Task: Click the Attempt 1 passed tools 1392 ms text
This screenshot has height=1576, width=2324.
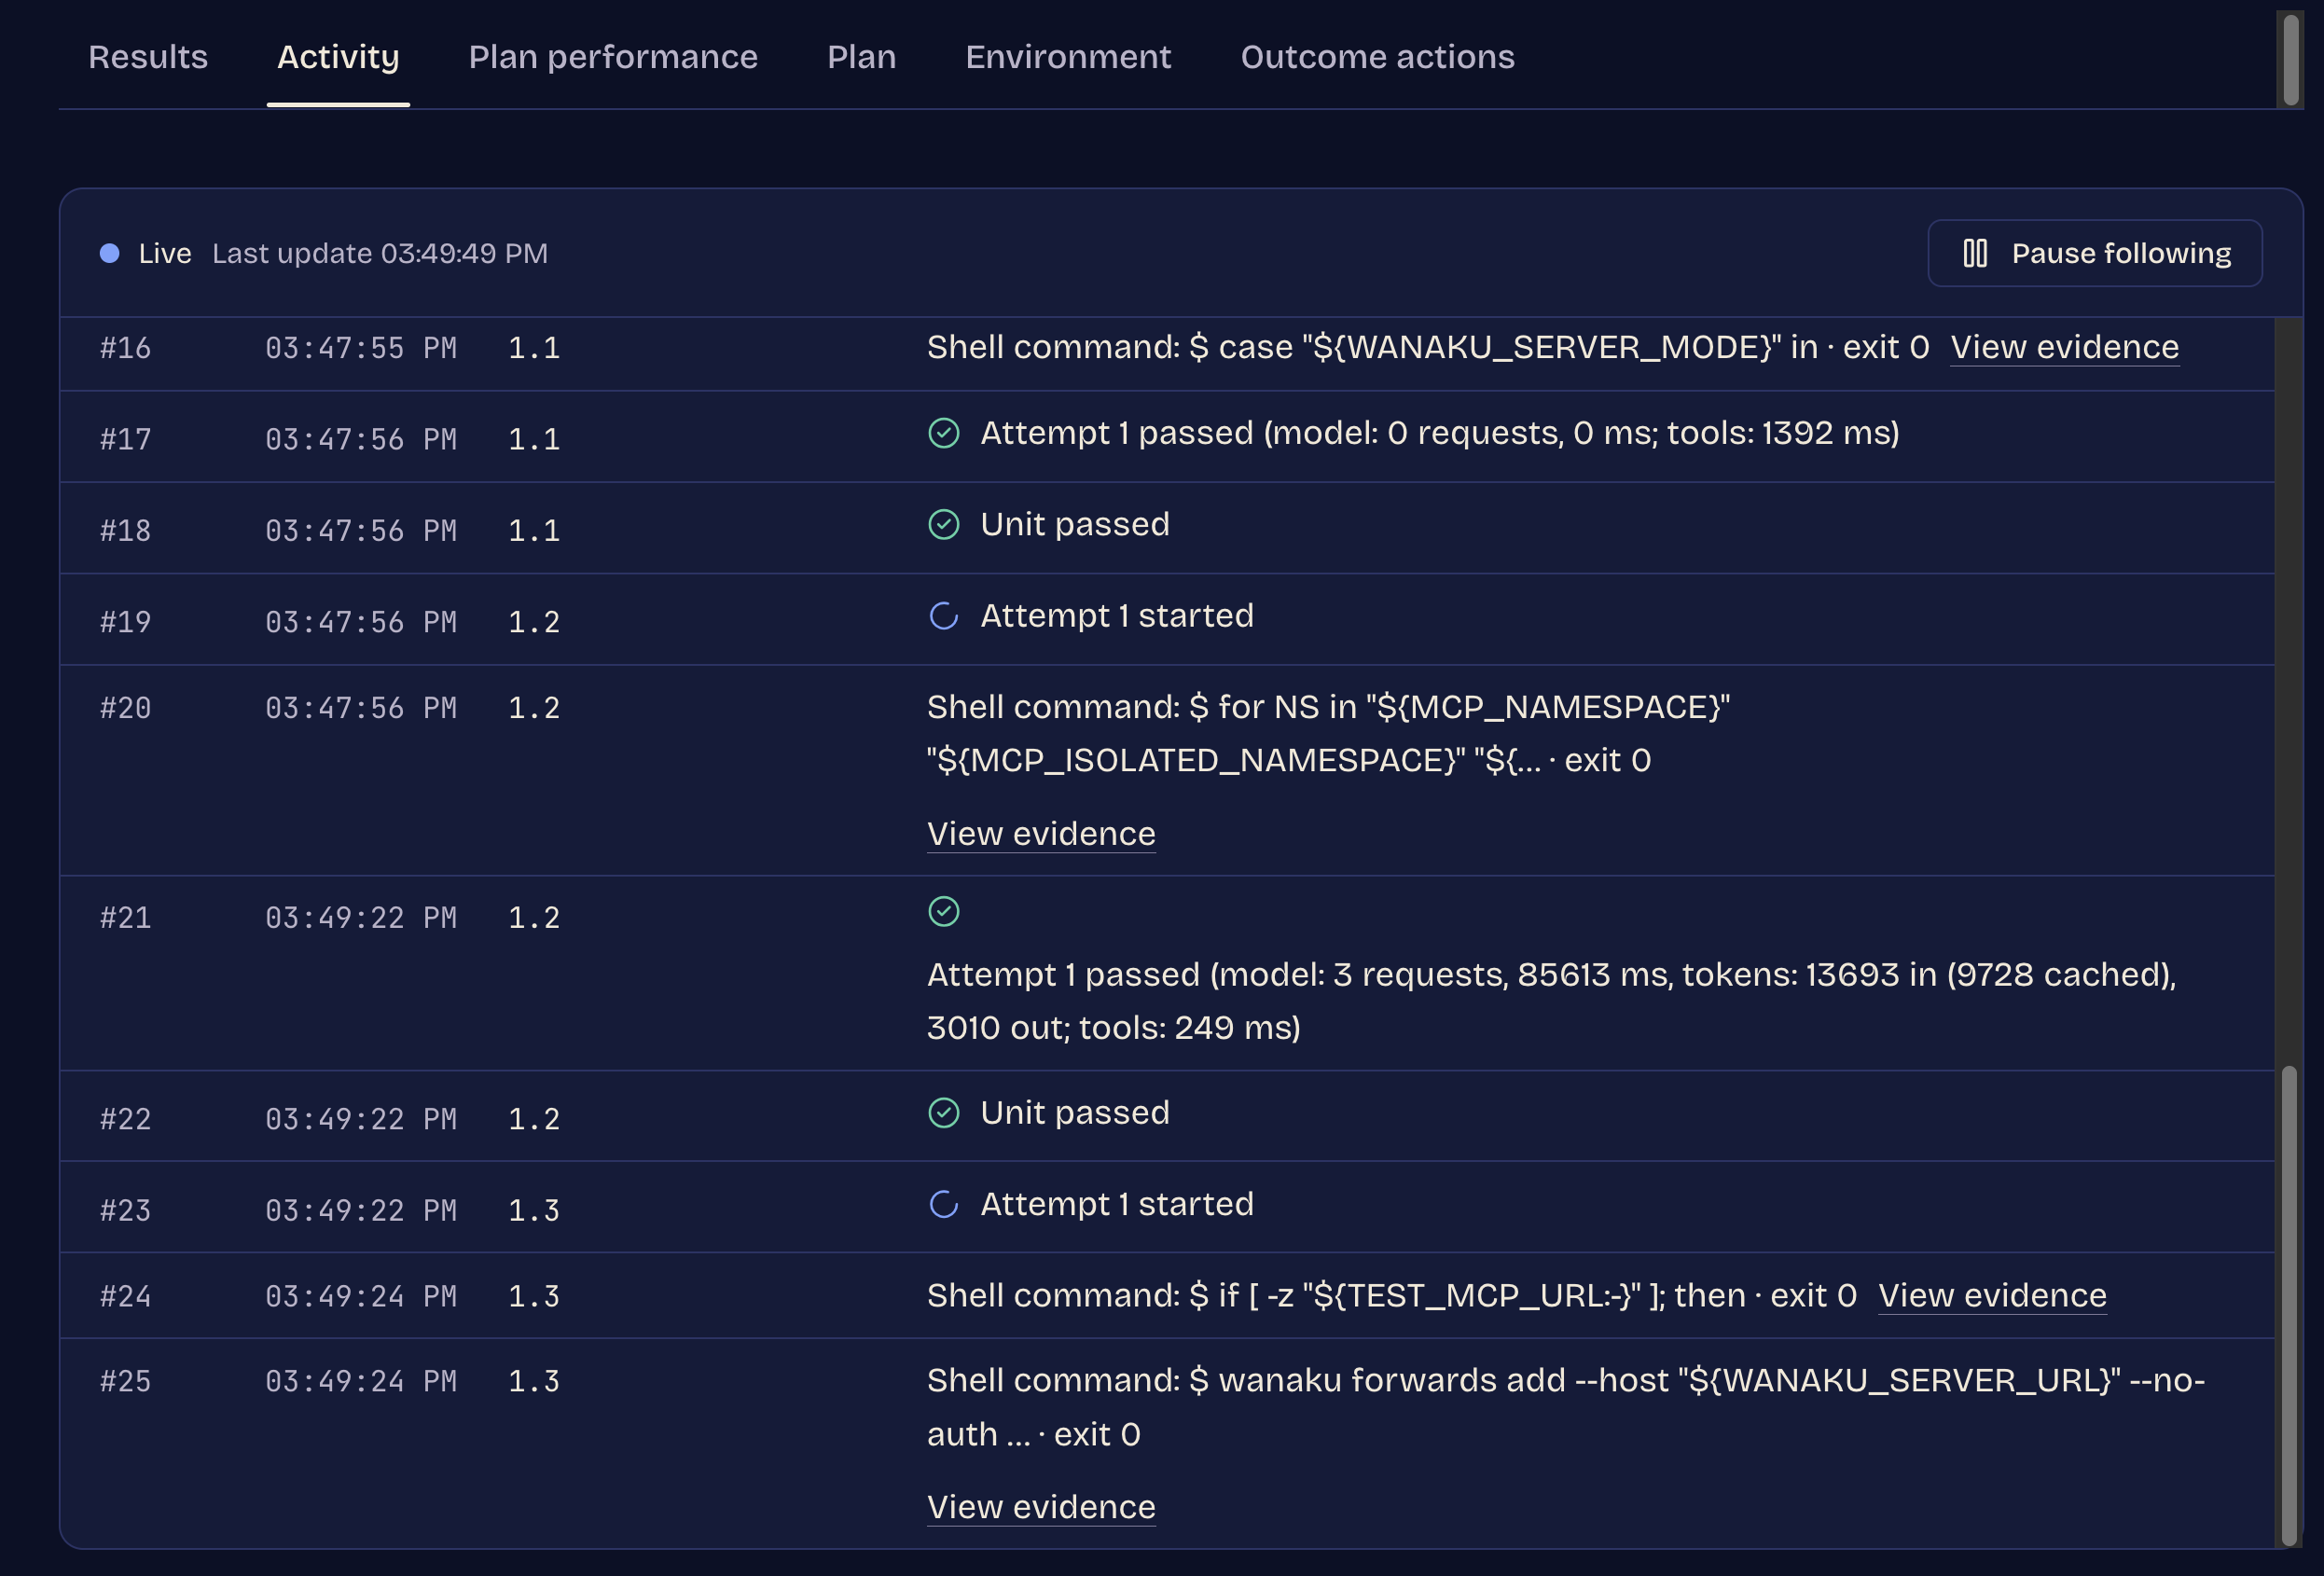Action: [1440, 433]
